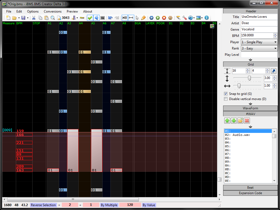Toggle Snap to grid
Image resolution: width=280 pixels, height=210 pixels.
click(x=226, y=94)
